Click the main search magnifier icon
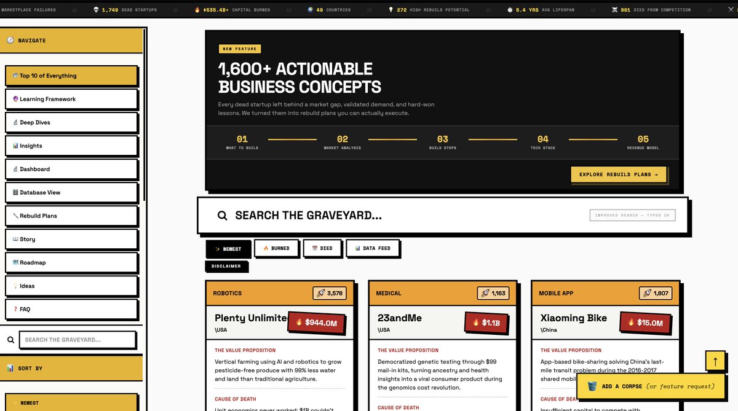 click(223, 216)
